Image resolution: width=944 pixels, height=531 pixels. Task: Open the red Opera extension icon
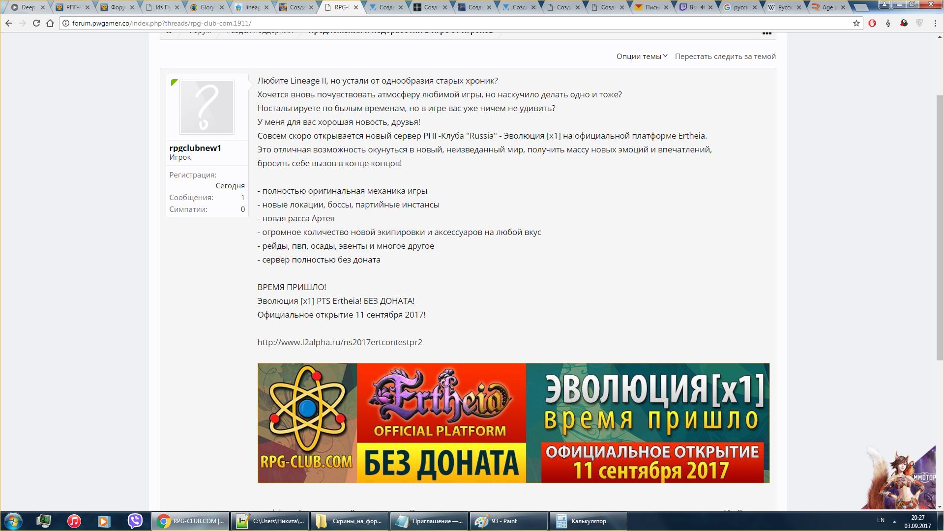(872, 23)
